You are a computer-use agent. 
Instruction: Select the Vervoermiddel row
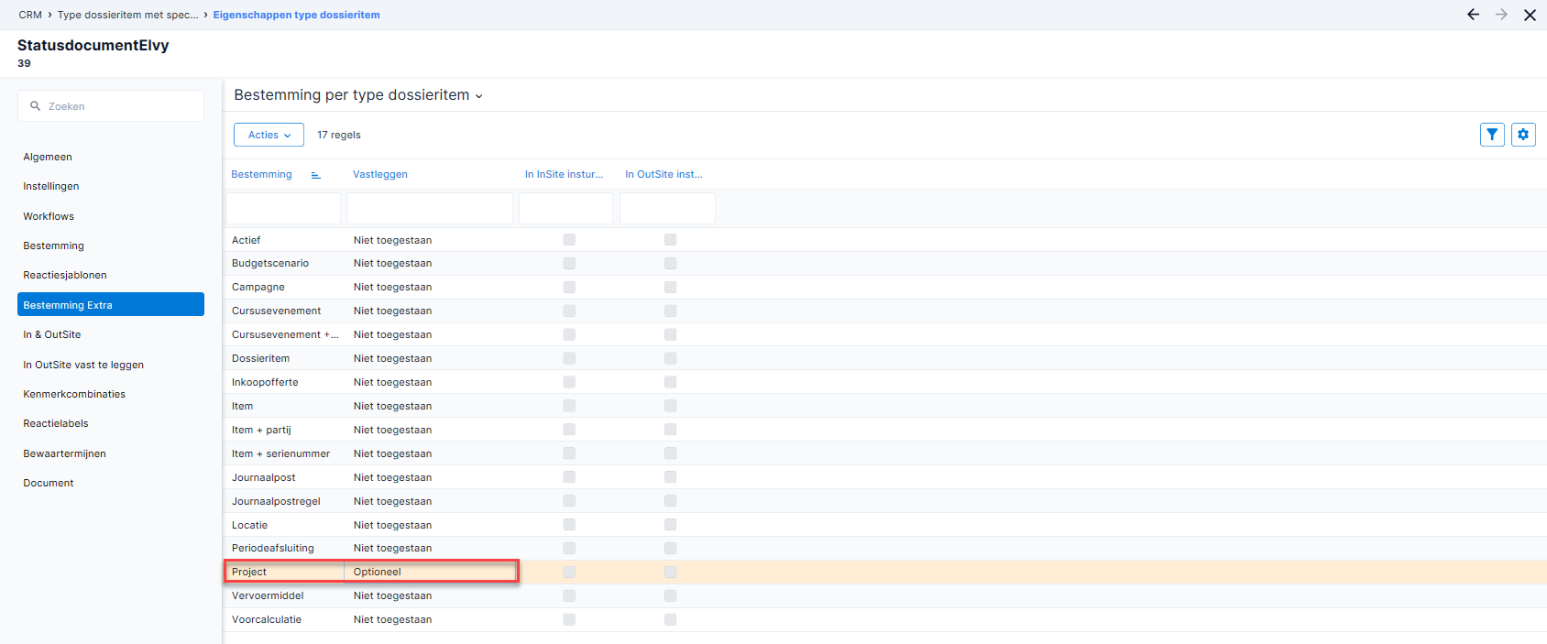[x=268, y=595]
